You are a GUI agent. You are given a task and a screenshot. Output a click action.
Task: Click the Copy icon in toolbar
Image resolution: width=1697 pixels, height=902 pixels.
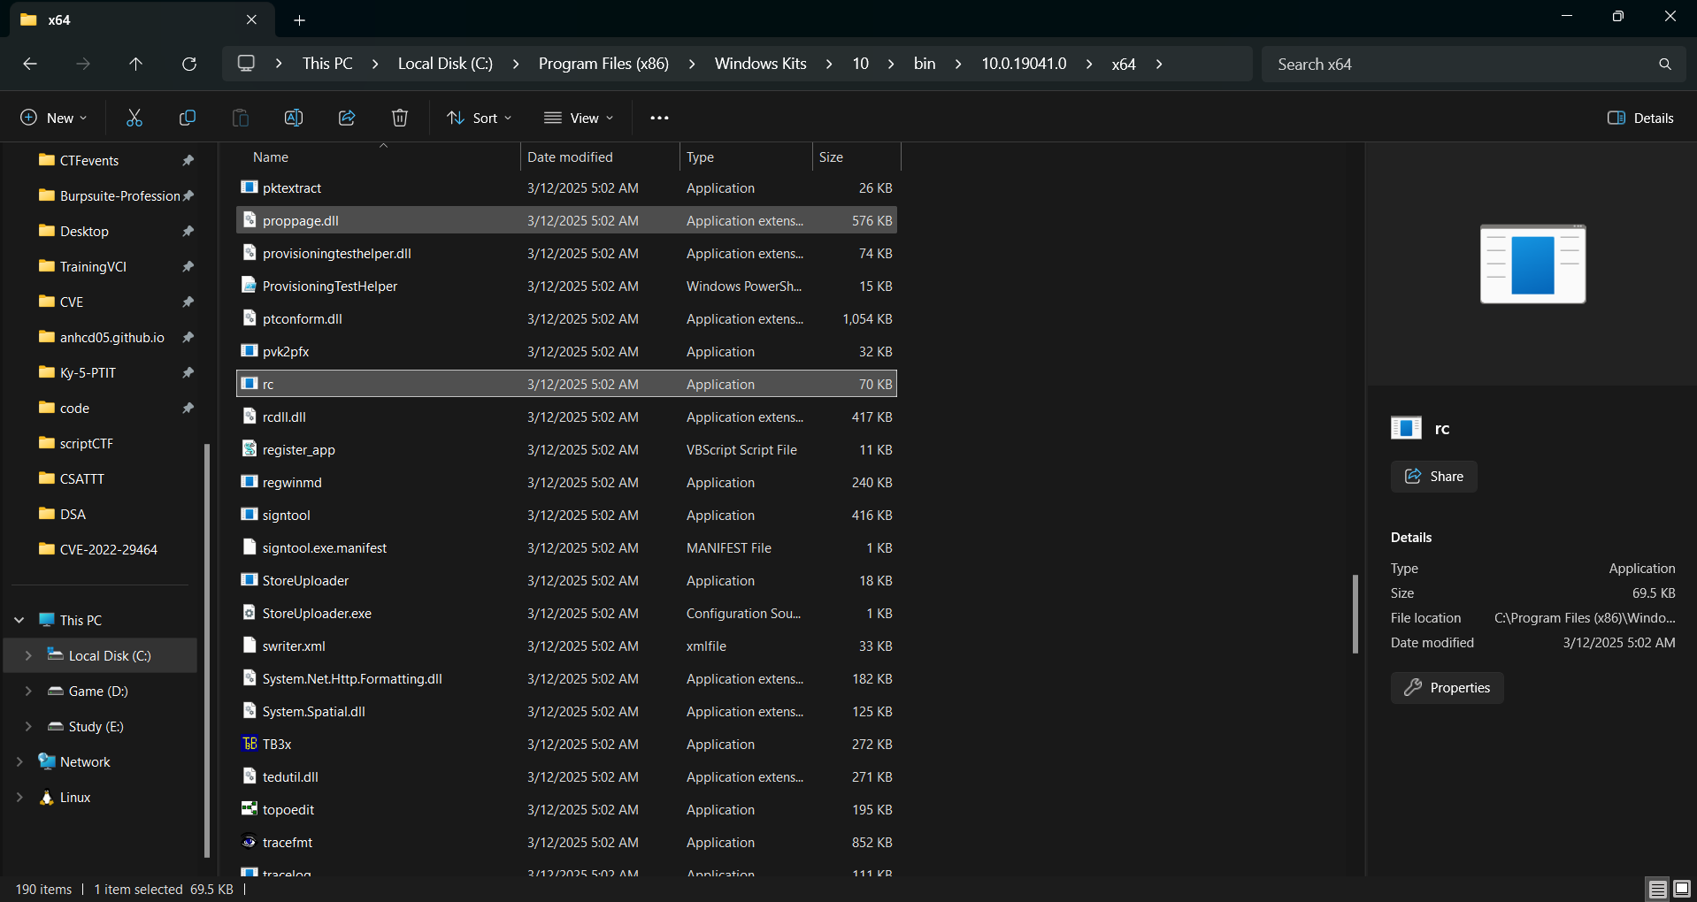click(188, 118)
